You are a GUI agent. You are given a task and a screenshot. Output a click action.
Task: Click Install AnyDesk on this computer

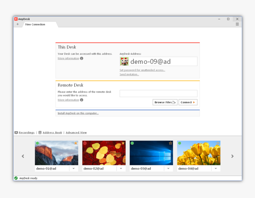click(x=78, y=113)
